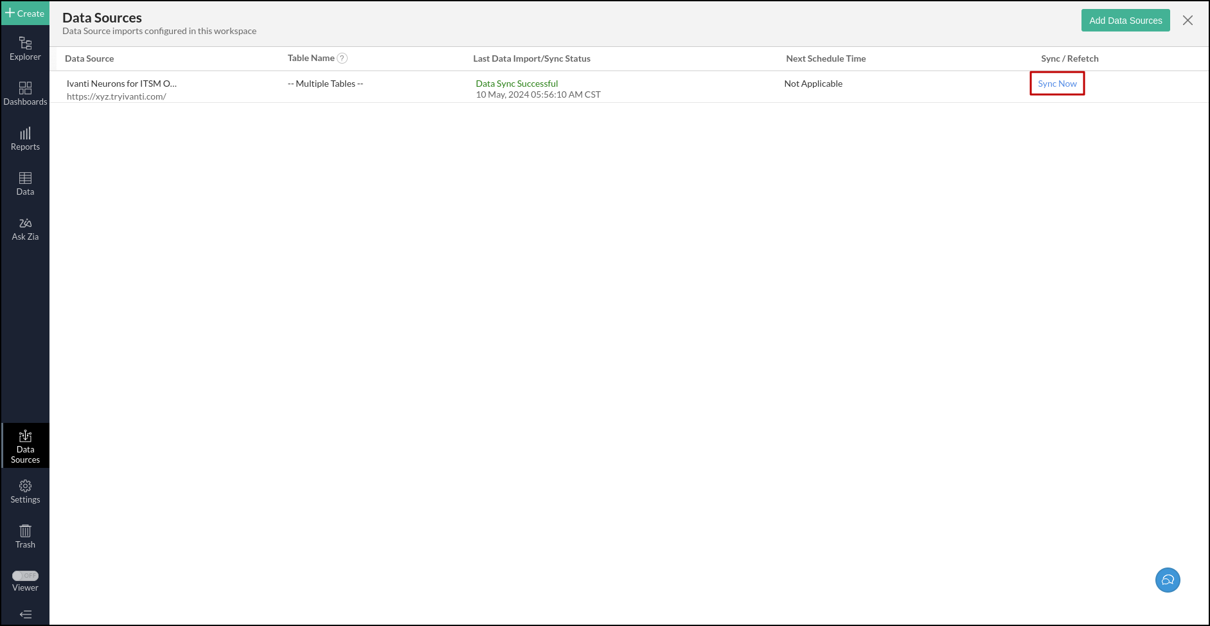Click the Table Name help icon
Viewport: 1210px width, 626px height.
pos(343,58)
